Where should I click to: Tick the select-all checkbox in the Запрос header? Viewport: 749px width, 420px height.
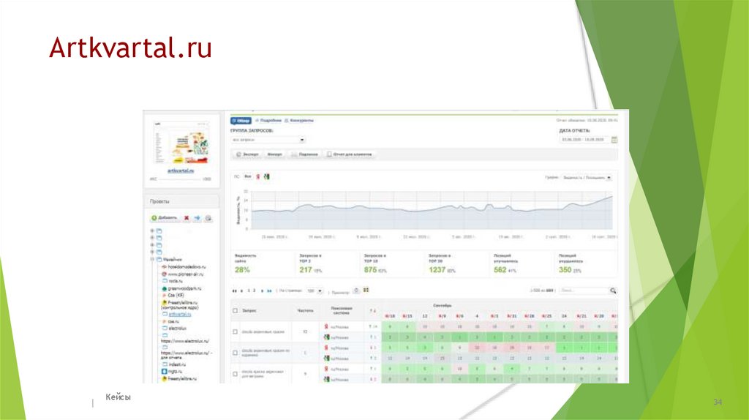click(235, 310)
